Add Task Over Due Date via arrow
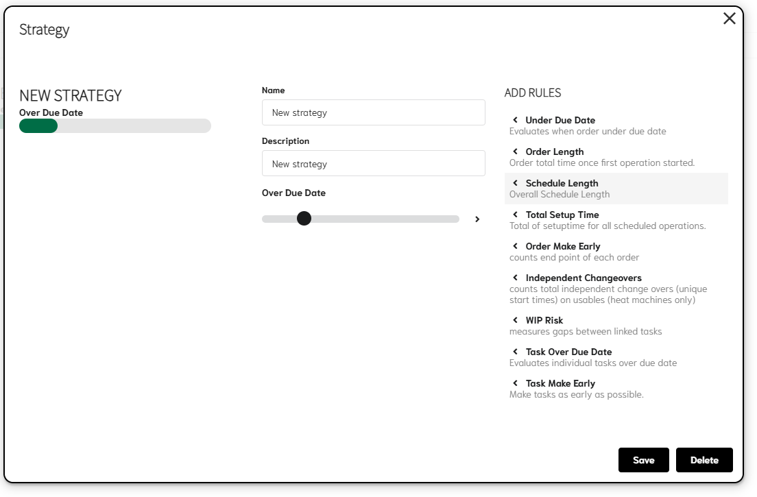 [x=515, y=352]
